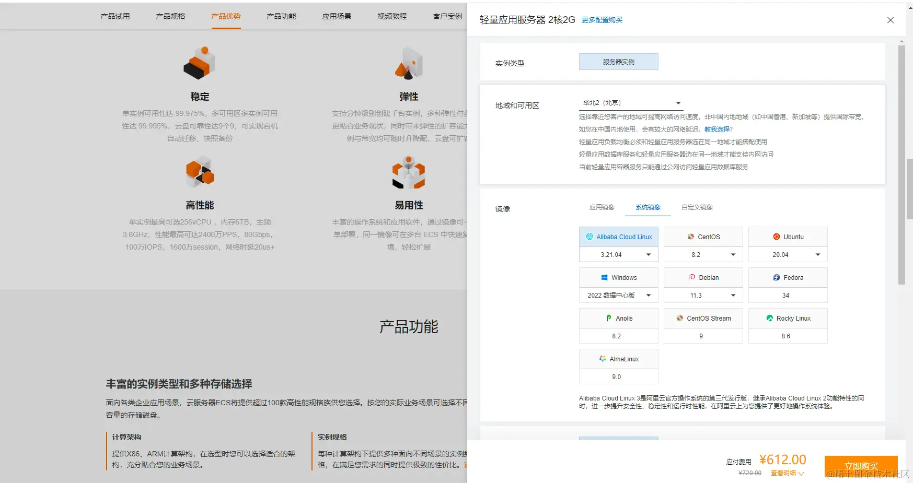Expand the 查看明细 price details

tap(787, 473)
